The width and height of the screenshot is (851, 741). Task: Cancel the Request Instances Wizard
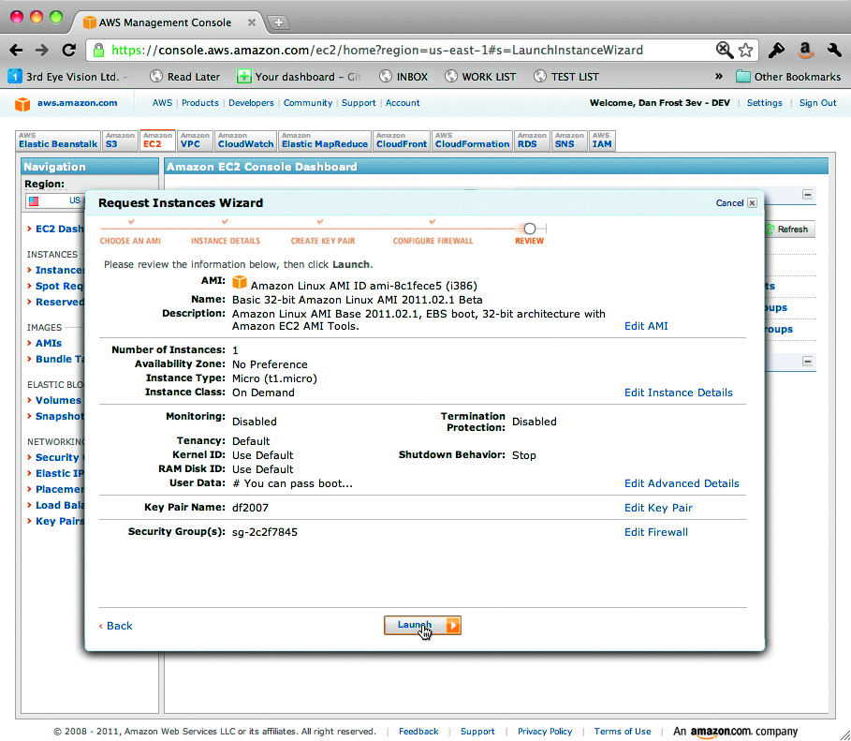click(736, 202)
